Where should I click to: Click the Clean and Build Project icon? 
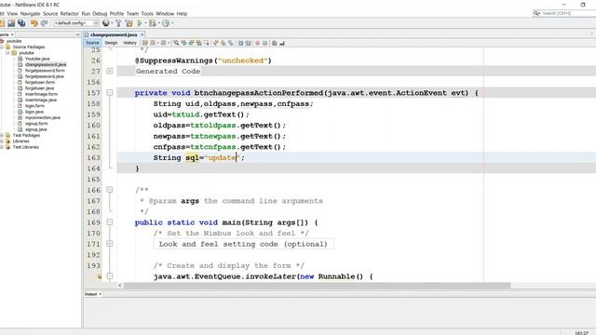click(129, 23)
